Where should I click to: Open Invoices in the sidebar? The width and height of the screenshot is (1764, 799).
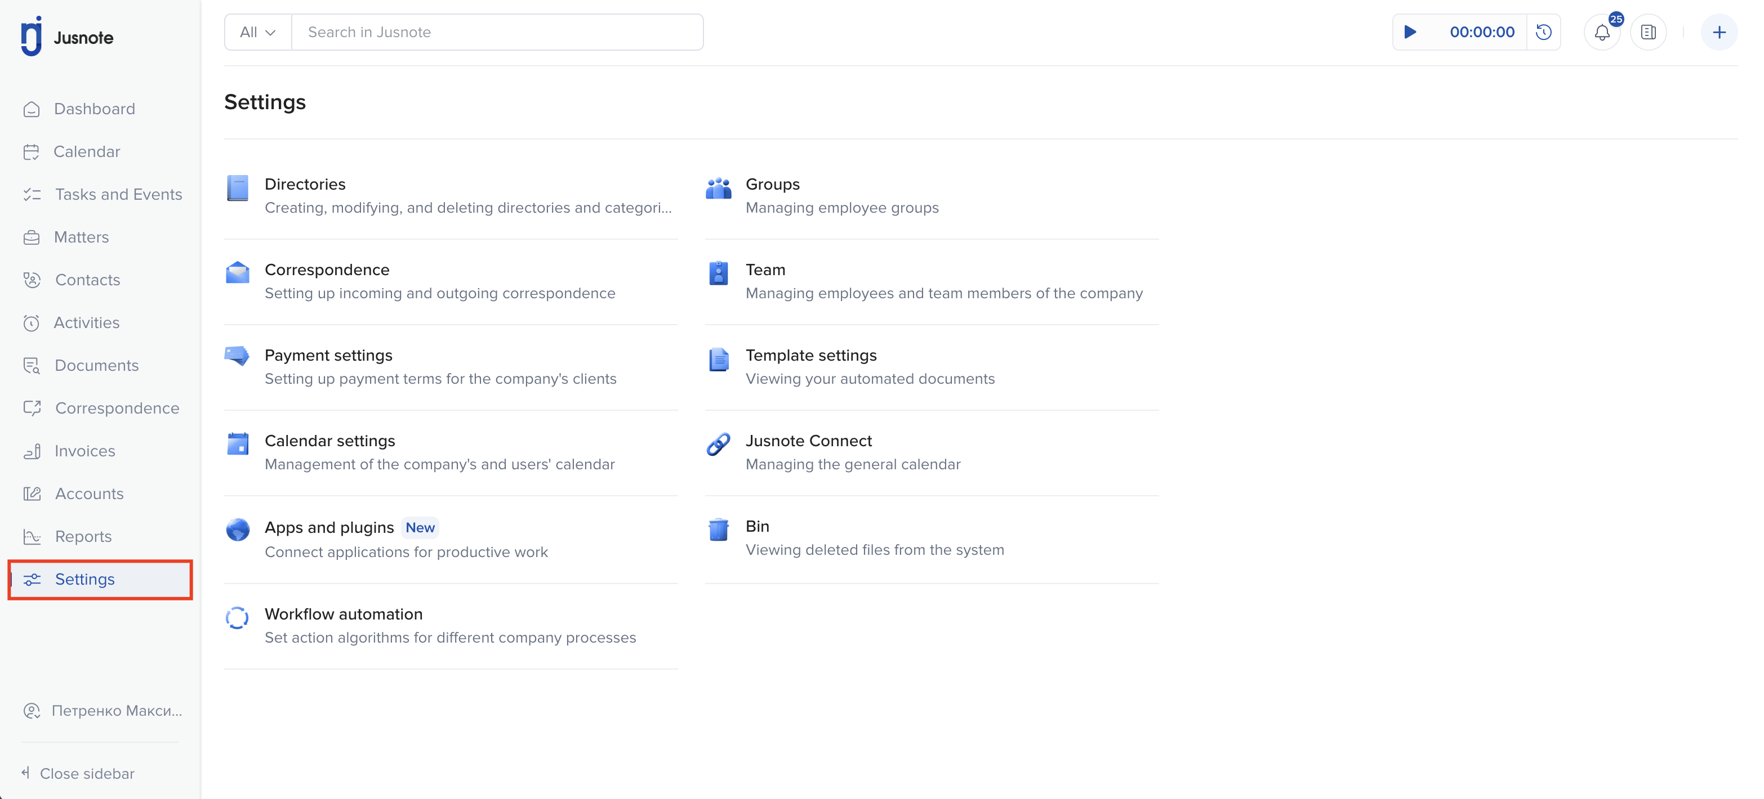(85, 451)
